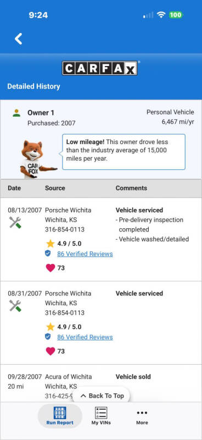Open 86 Verified Reviews link for 08/13/2007
Image resolution: width=202 pixels, height=440 pixels.
(85, 254)
